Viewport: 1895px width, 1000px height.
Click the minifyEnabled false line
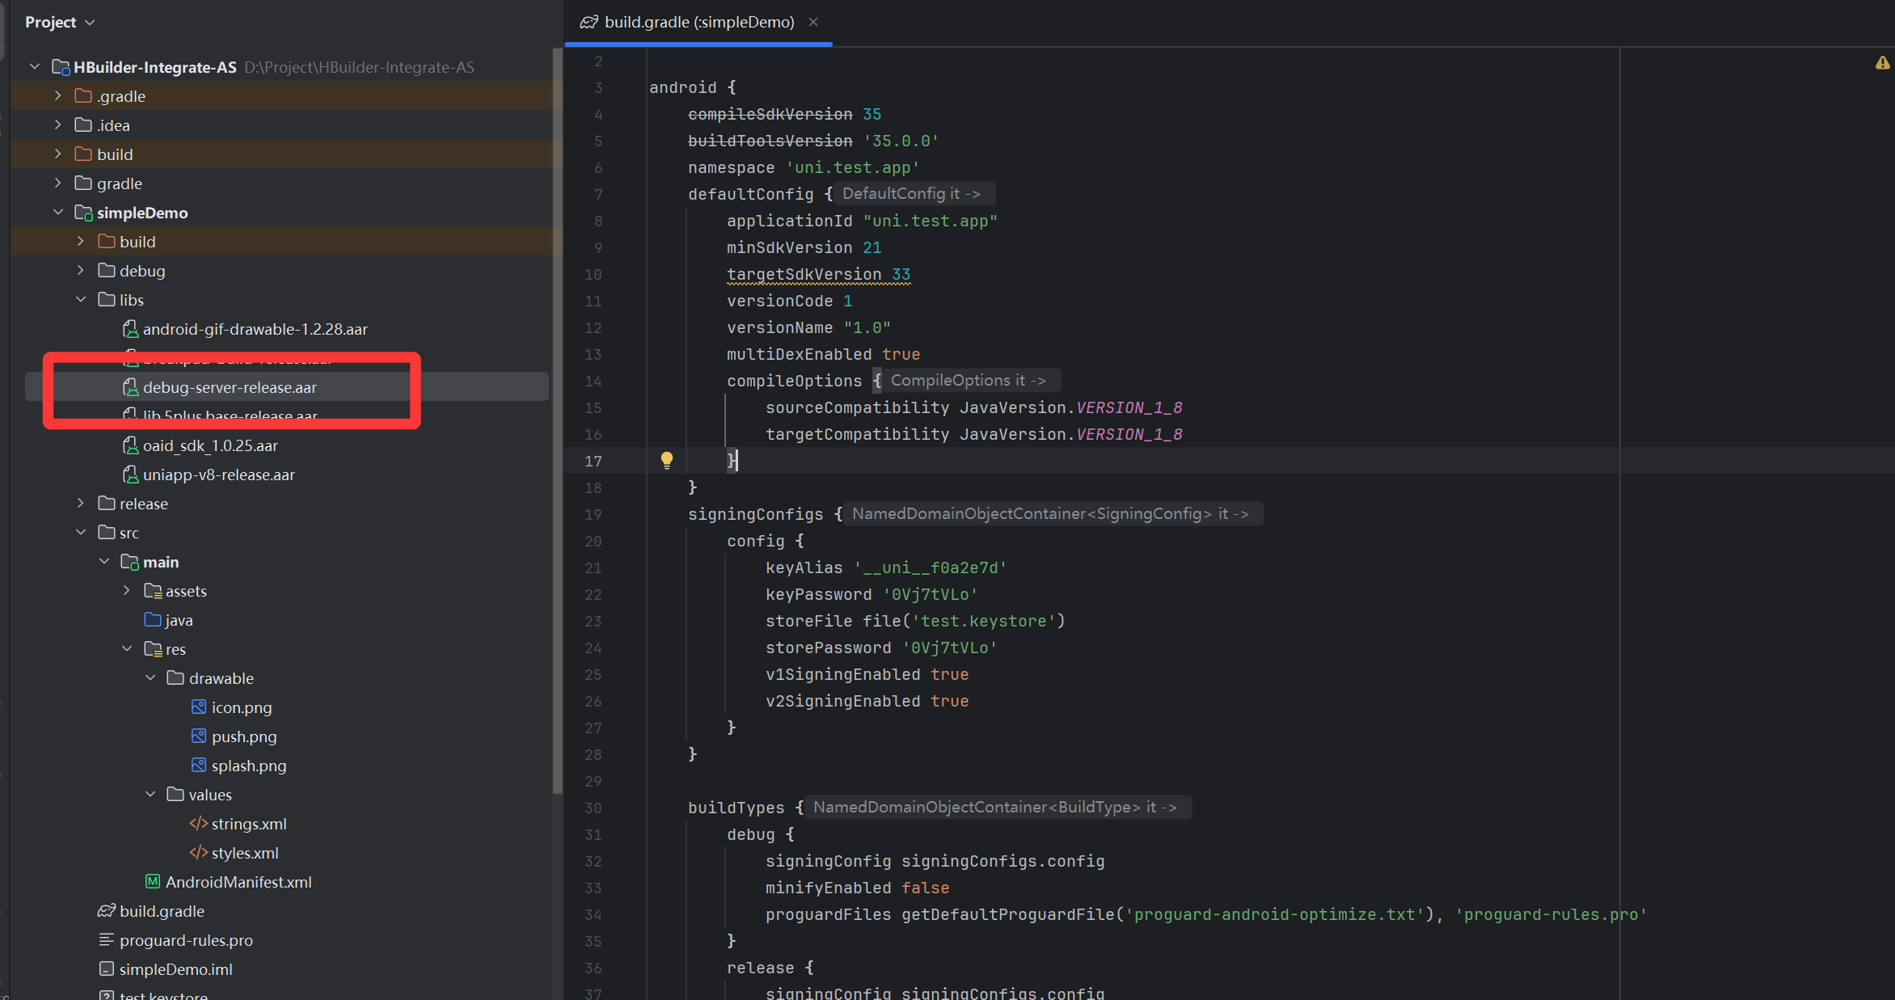[x=857, y=888]
